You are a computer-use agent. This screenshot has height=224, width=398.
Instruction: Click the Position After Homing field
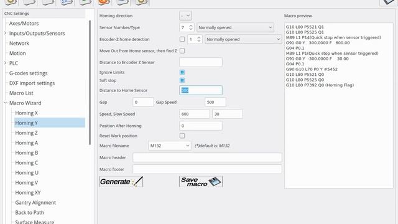pos(201,126)
